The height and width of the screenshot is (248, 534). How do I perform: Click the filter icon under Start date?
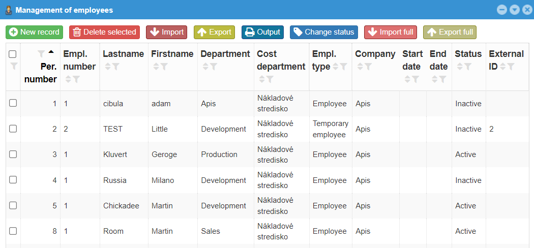[x=416, y=79]
